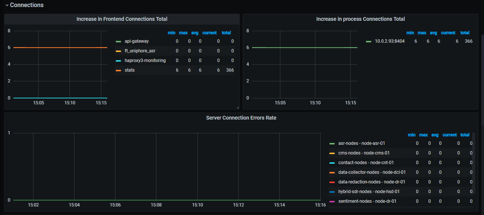Image resolution: width=484 pixels, height=215 pixels.
Task: Toggle cms-nodes - node-cms-01 series
Action: pos(364,153)
